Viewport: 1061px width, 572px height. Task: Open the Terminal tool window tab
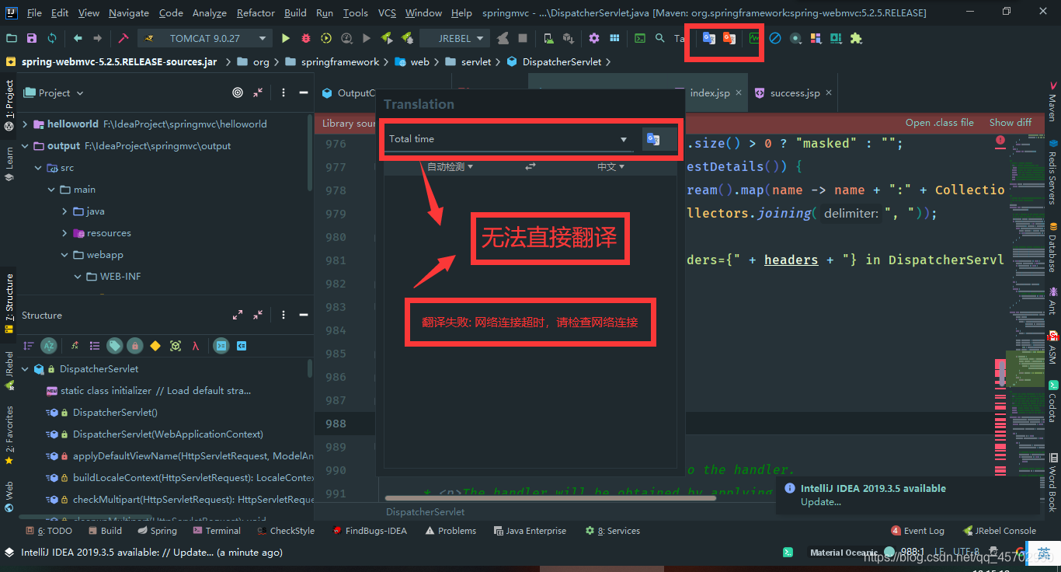(x=217, y=531)
